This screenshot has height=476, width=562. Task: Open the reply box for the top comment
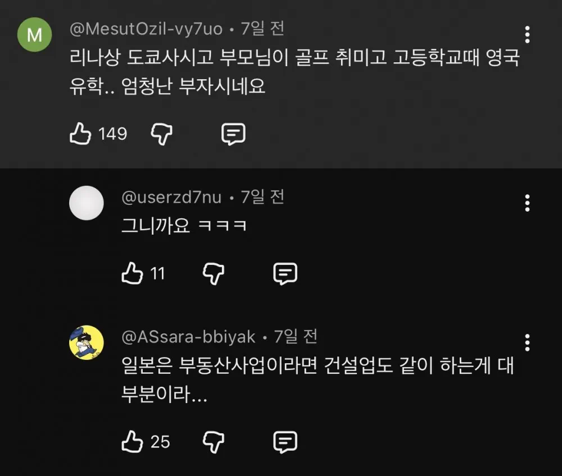233,133
